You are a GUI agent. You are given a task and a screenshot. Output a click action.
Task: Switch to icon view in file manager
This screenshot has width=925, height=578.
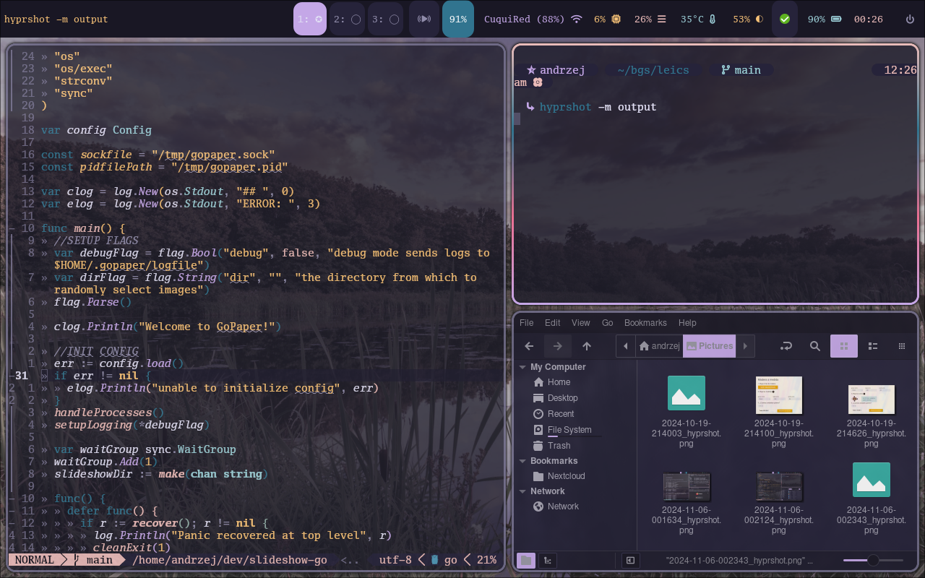(x=844, y=346)
